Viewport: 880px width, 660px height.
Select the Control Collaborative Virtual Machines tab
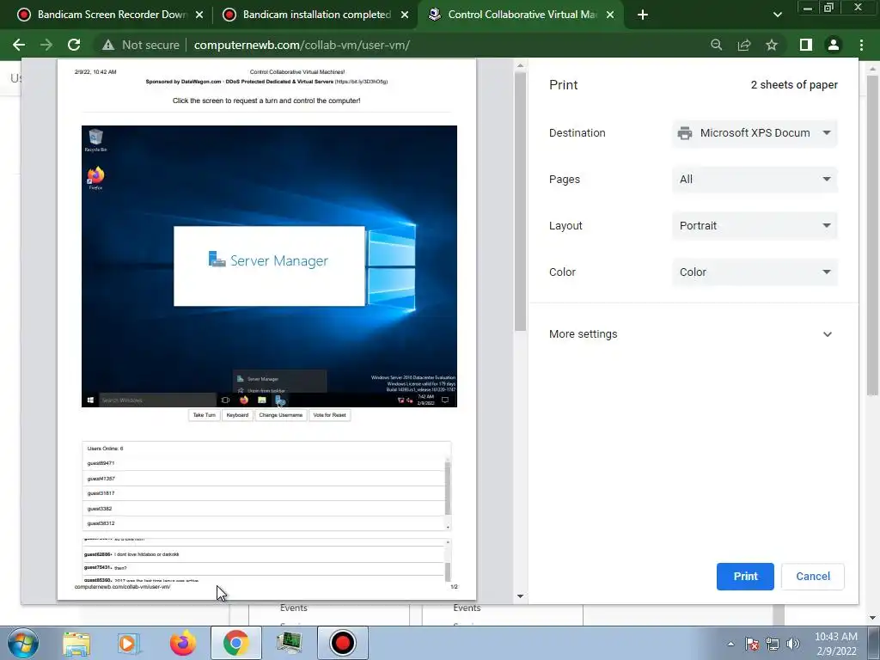[x=521, y=15]
